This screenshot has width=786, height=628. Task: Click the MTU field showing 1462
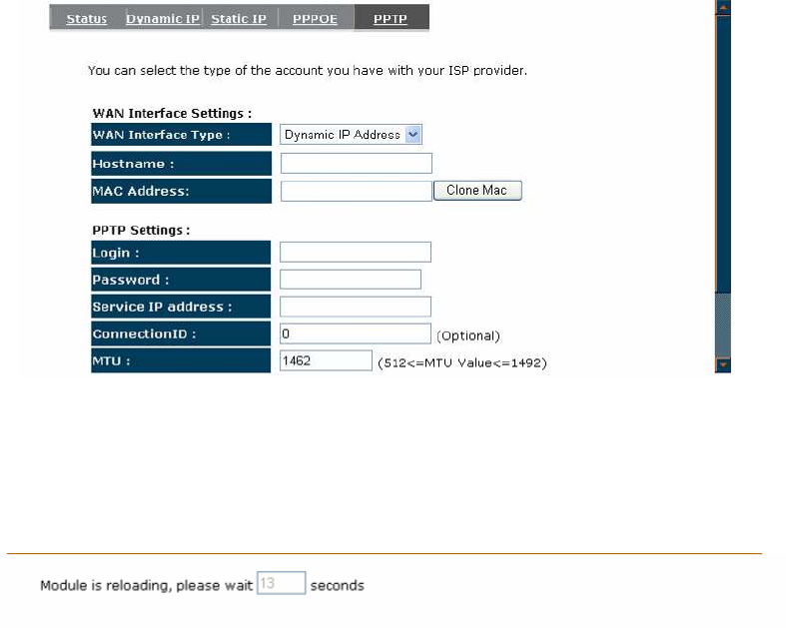(x=326, y=360)
